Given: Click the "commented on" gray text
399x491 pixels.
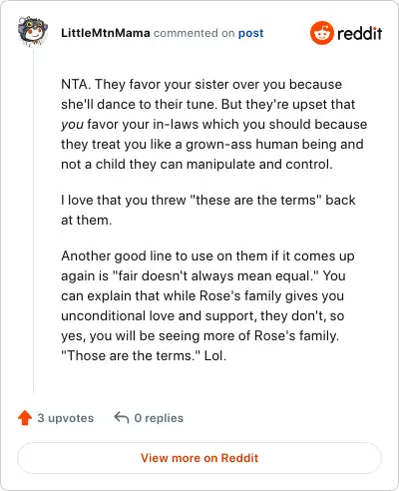Looking at the screenshot, I should coord(195,33).
